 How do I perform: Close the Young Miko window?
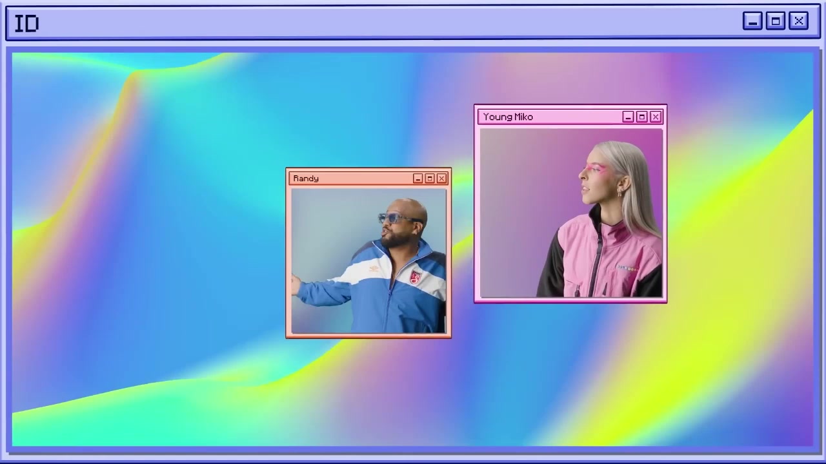[656, 117]
